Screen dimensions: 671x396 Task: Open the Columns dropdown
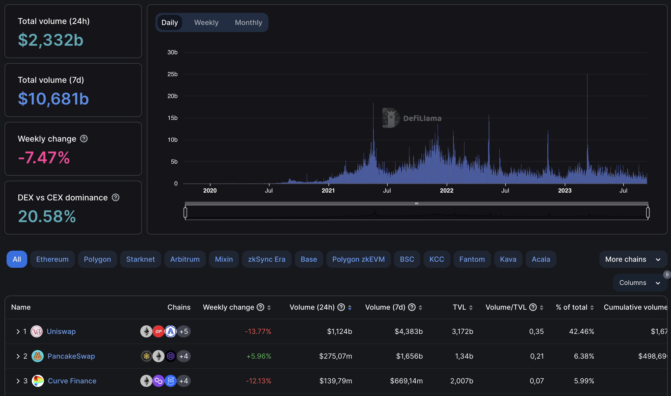pos(639,283)
